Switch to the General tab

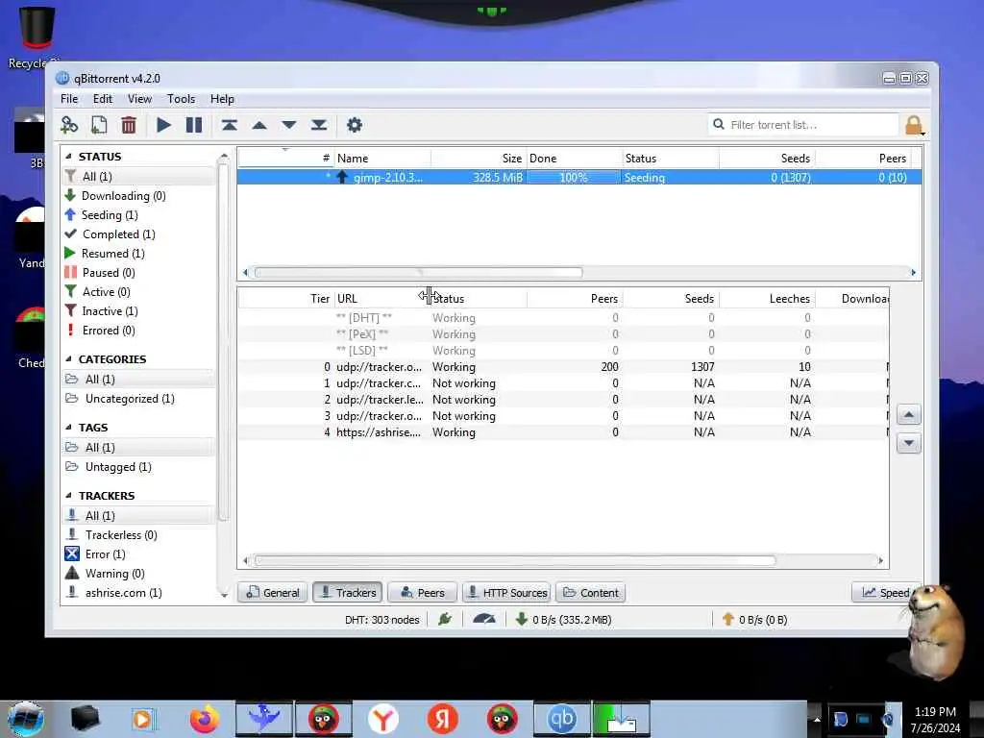[x=273, y=592]
